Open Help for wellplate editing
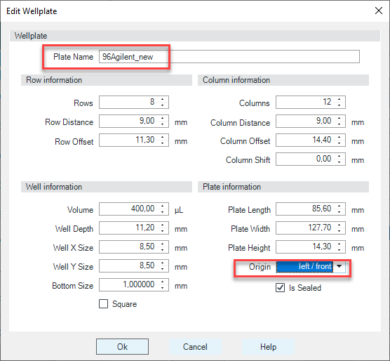The height and width of the screenshot is (361, 390). pos(268,346)
